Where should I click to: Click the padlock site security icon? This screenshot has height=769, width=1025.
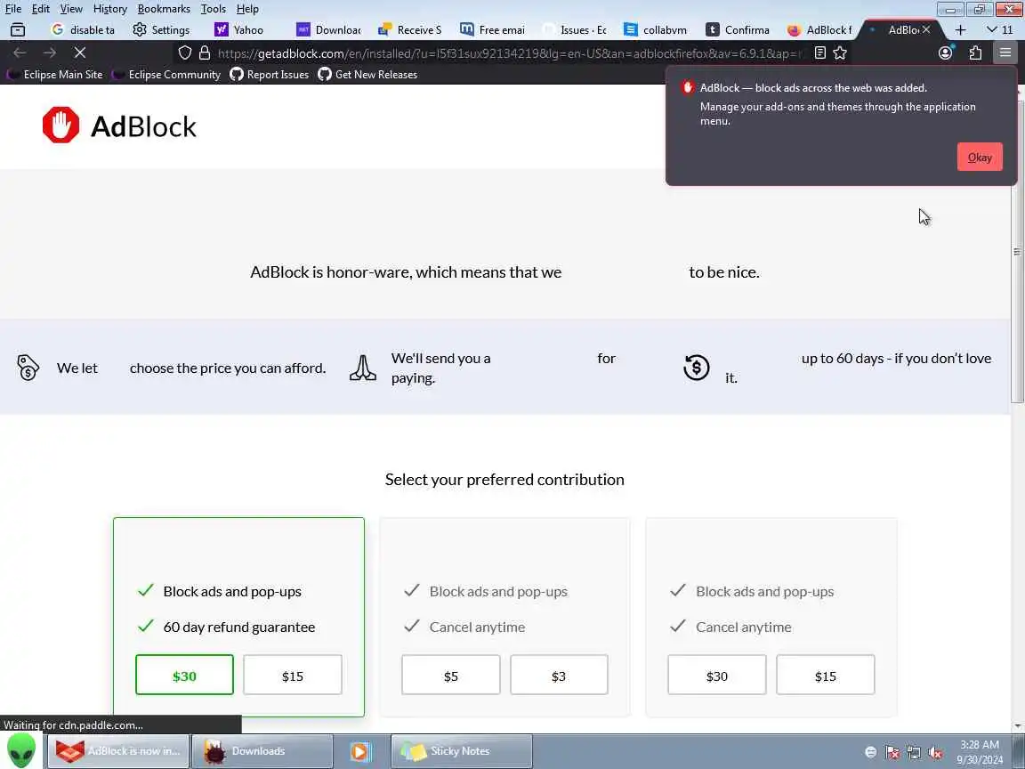(205, 53)
